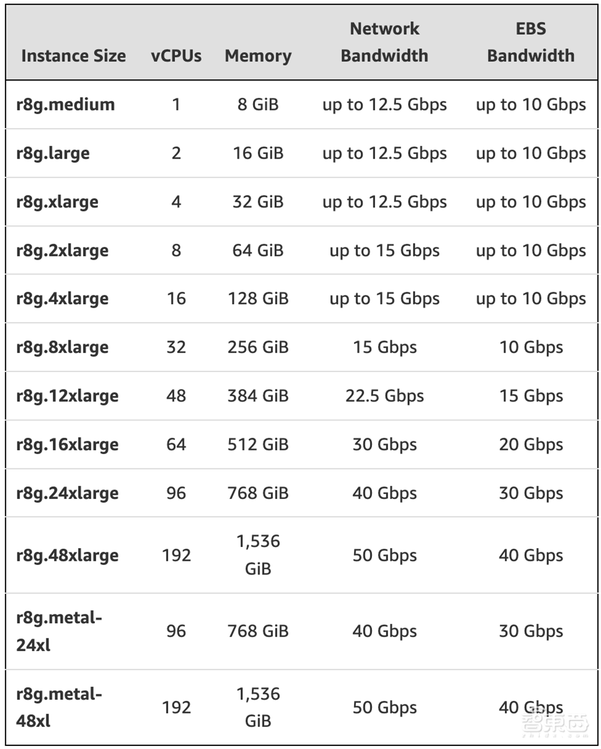601x749 pixels.
Task: Click the Instance Size column header
Action: [73, 56]
